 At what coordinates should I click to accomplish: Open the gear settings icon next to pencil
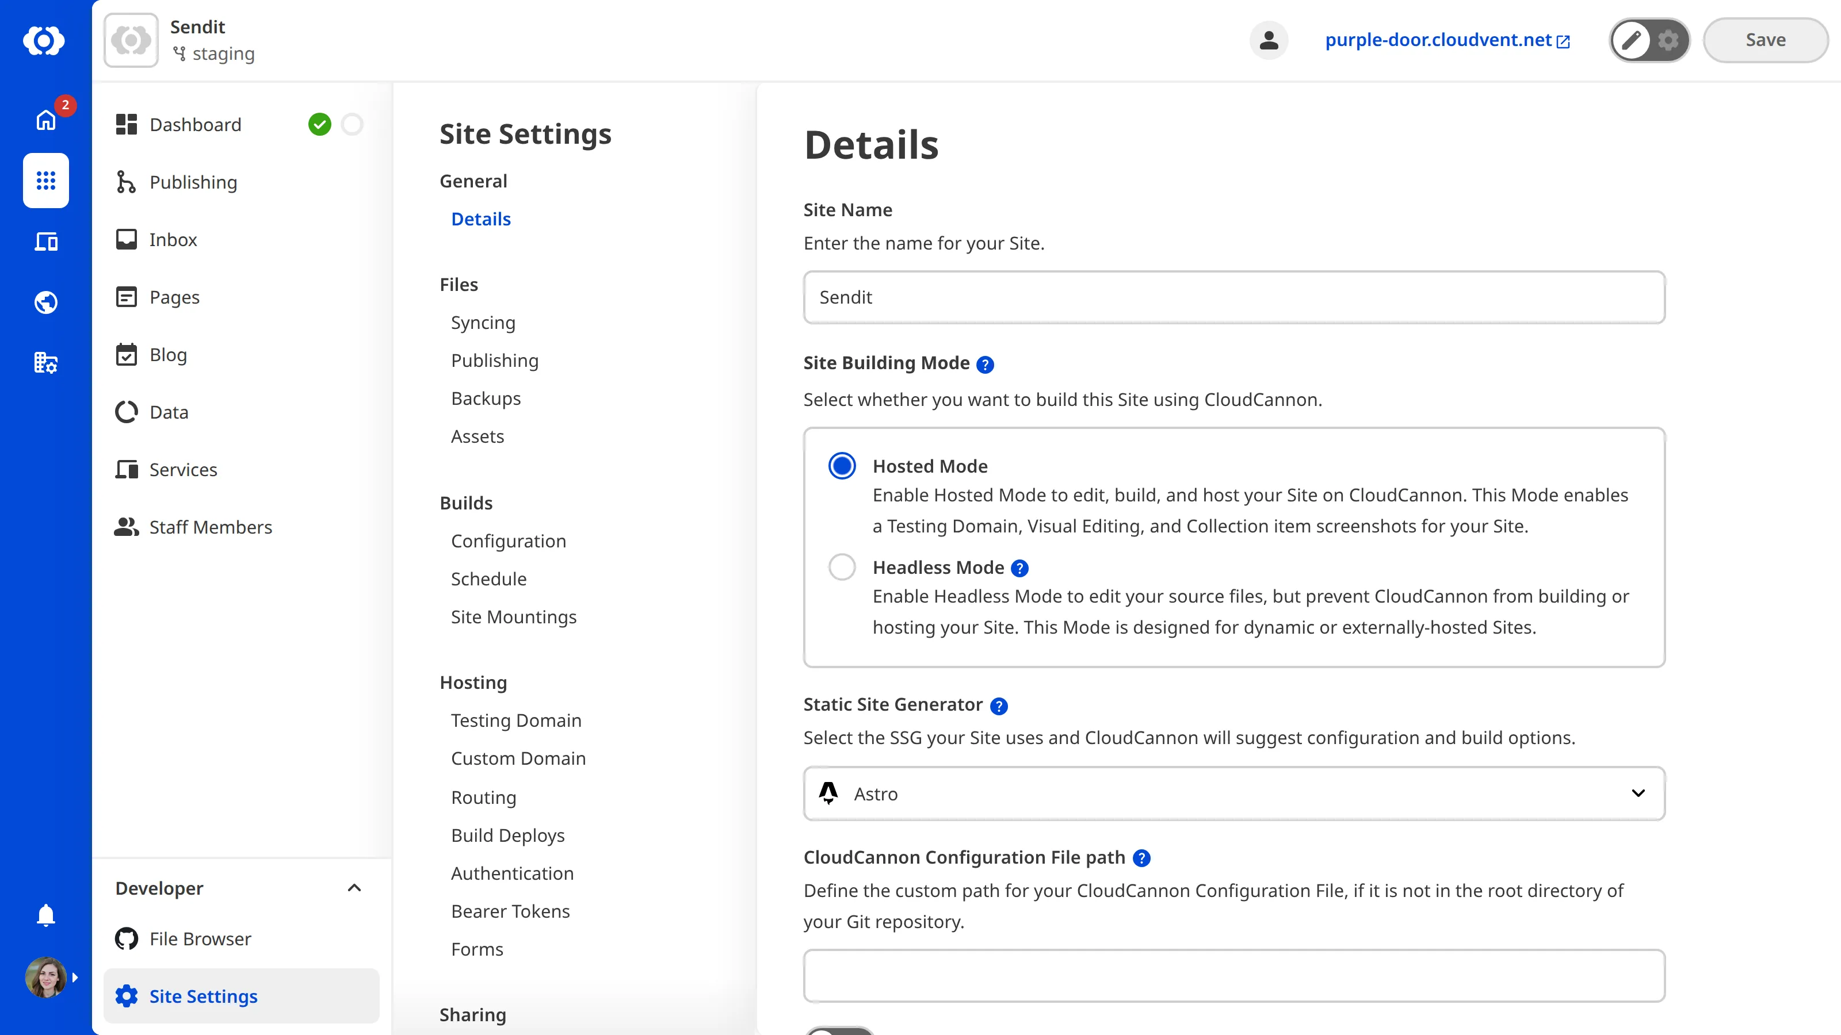click(x=1668, y=40)
